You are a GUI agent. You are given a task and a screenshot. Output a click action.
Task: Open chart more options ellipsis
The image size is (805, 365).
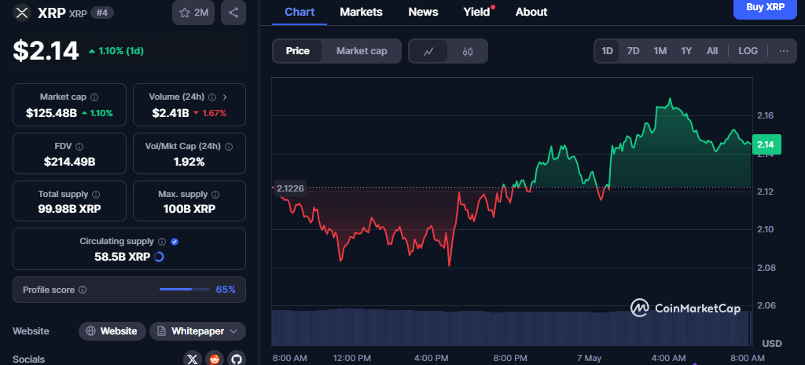click(784, 51)
